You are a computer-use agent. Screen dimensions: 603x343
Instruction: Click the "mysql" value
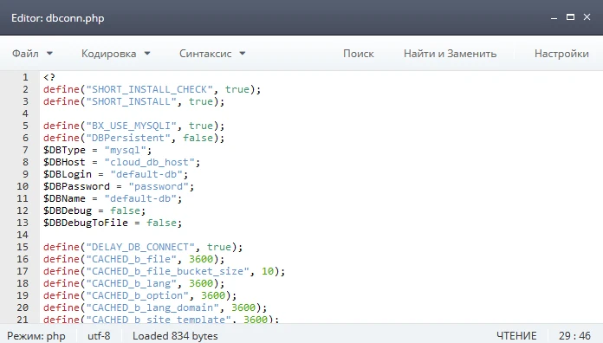[125, 150]
